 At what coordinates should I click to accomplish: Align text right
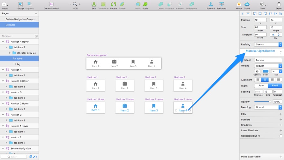[272, 80]
